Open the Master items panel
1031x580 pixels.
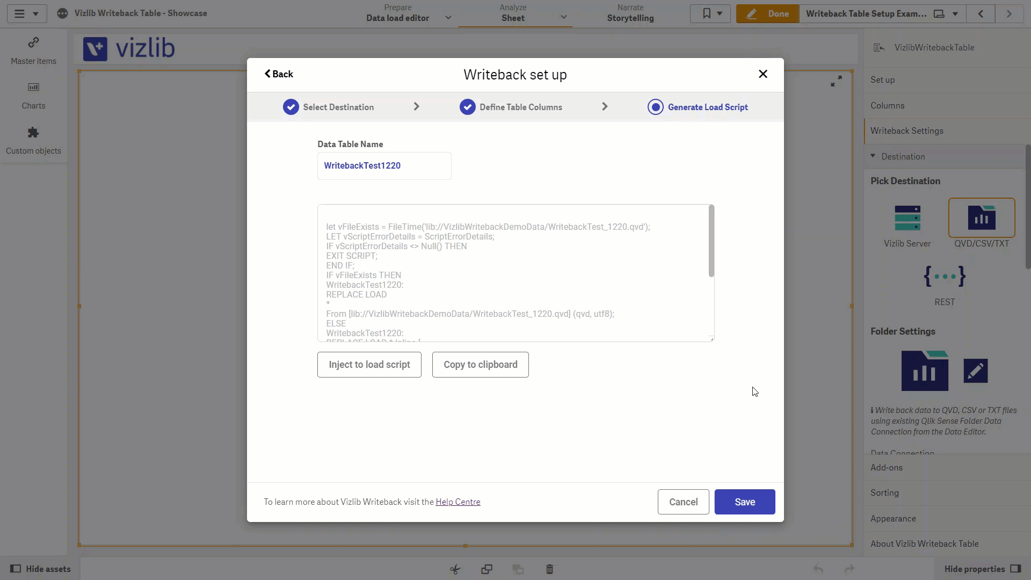click(x=33, y=50)
